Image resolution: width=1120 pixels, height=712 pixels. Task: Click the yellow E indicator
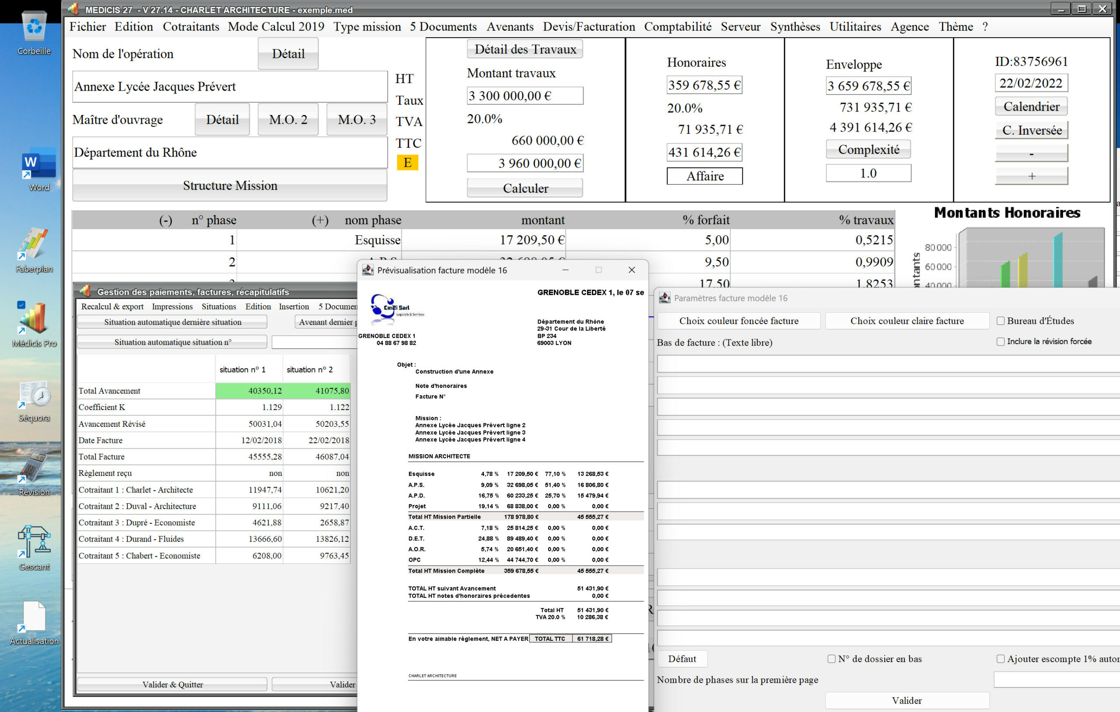coord(407,163)
